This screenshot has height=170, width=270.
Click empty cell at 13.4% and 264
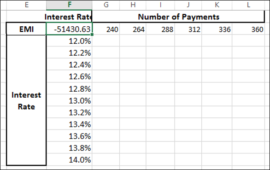133,124
